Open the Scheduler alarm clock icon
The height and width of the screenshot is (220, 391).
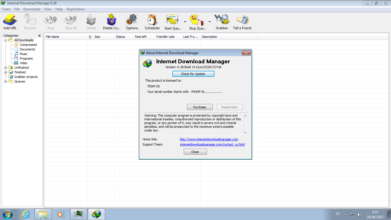152,22
